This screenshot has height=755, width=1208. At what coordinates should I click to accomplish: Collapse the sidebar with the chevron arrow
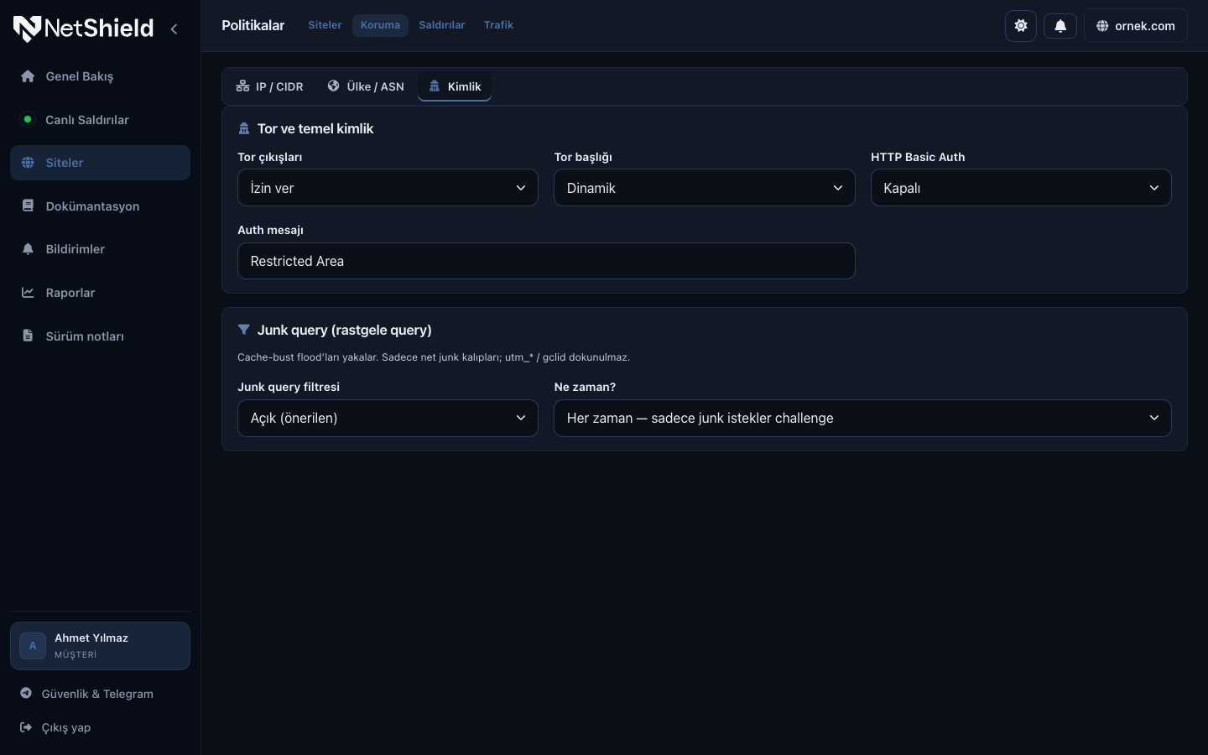click(x=174, y=29)
